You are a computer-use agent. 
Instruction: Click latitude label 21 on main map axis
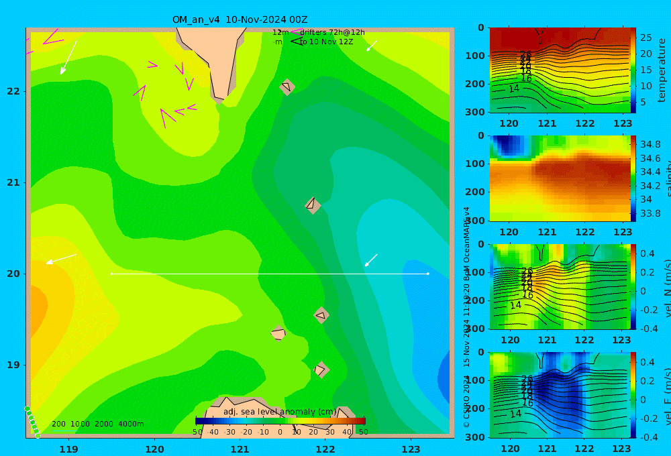[13, 182]
